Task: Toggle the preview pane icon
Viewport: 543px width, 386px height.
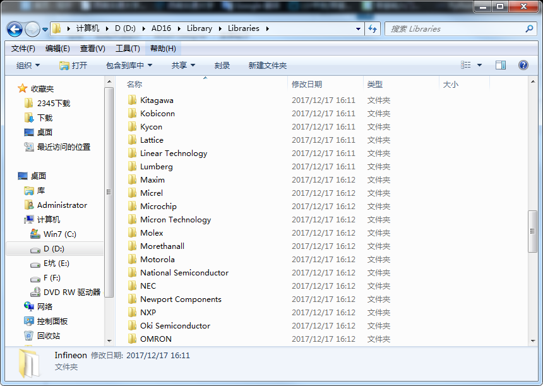Action: pos(501,65)
